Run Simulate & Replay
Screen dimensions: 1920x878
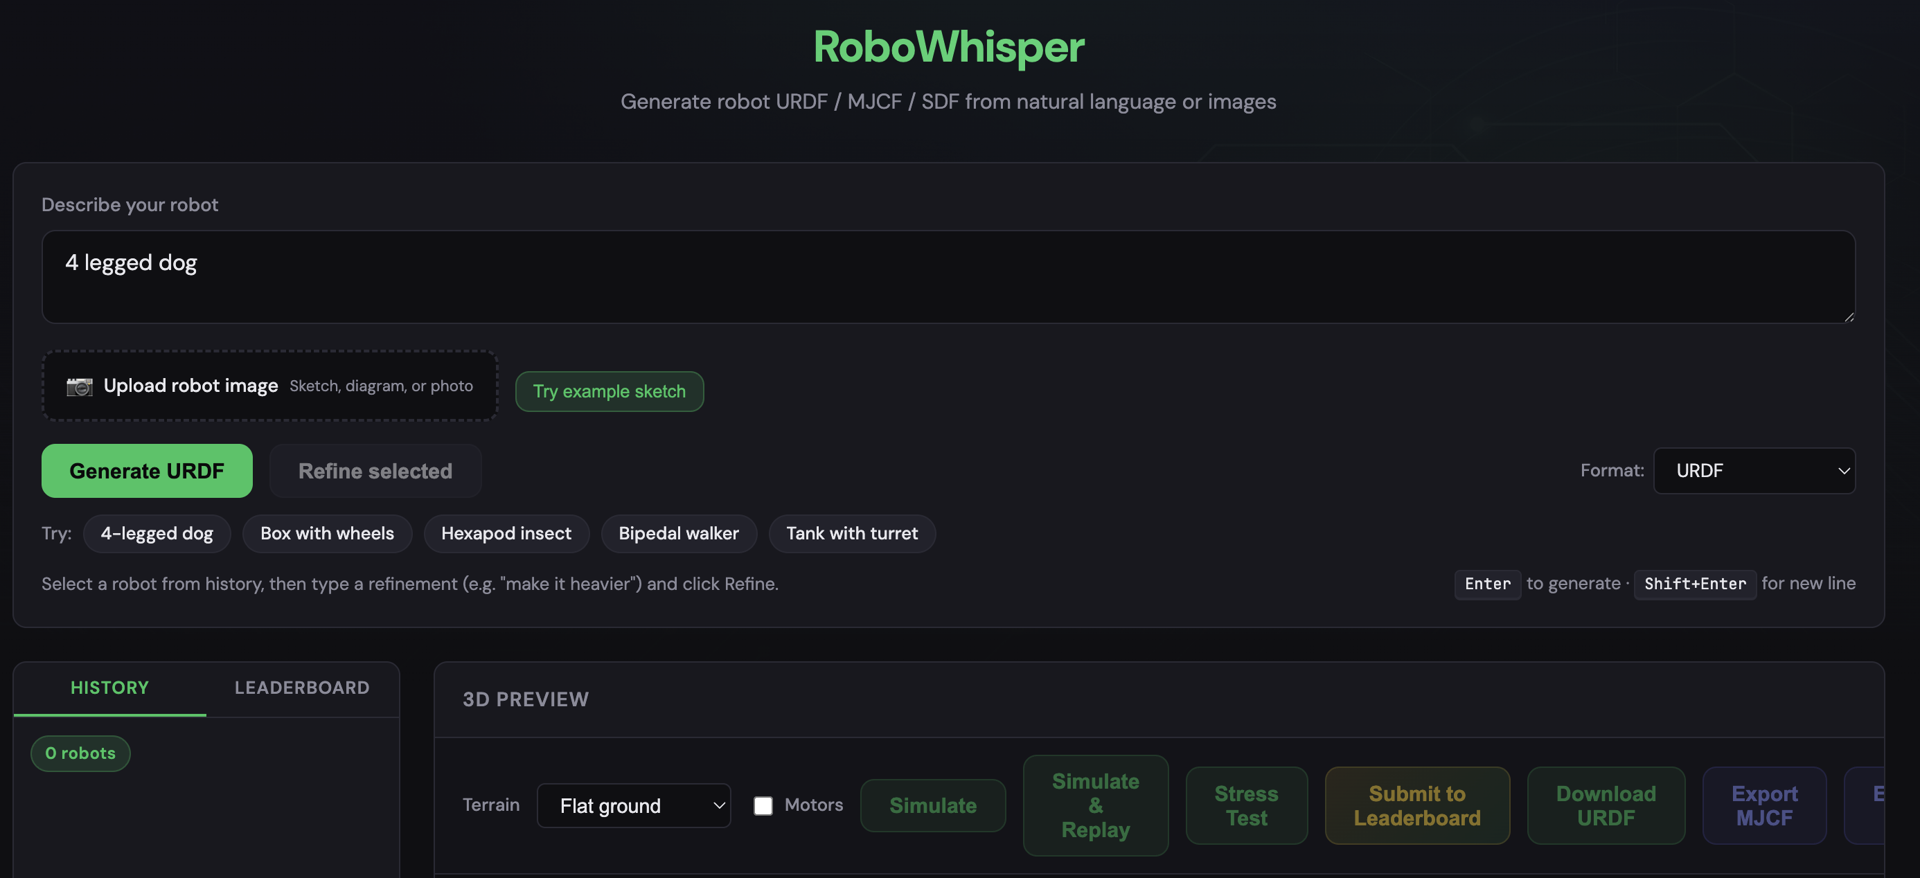(1095, 806)
